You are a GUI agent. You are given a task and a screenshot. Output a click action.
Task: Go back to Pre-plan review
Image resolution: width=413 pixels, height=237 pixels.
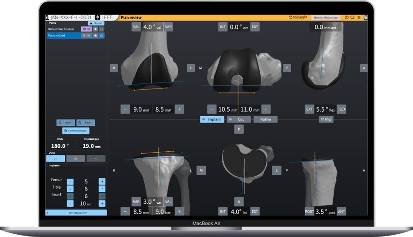tap(76, 213)
